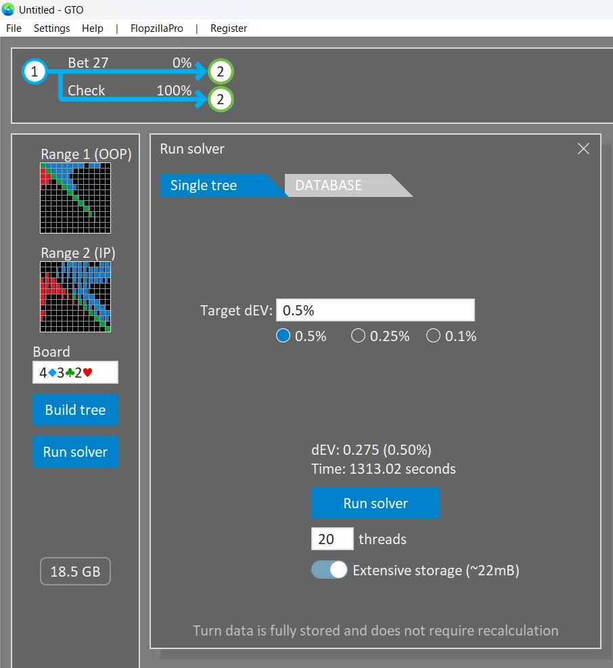Viewport: 613px width, 668px height.
Task: Click the "100%" frequency on Check branch
Action: (x=175, y=90)
